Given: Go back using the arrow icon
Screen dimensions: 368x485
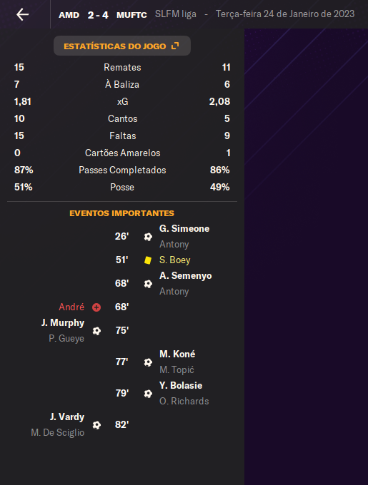Looking at the screenshot, I should [x=23, y=14].
